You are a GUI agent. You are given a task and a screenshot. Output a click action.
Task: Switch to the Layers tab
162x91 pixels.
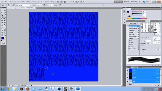(x=129, y=67)
